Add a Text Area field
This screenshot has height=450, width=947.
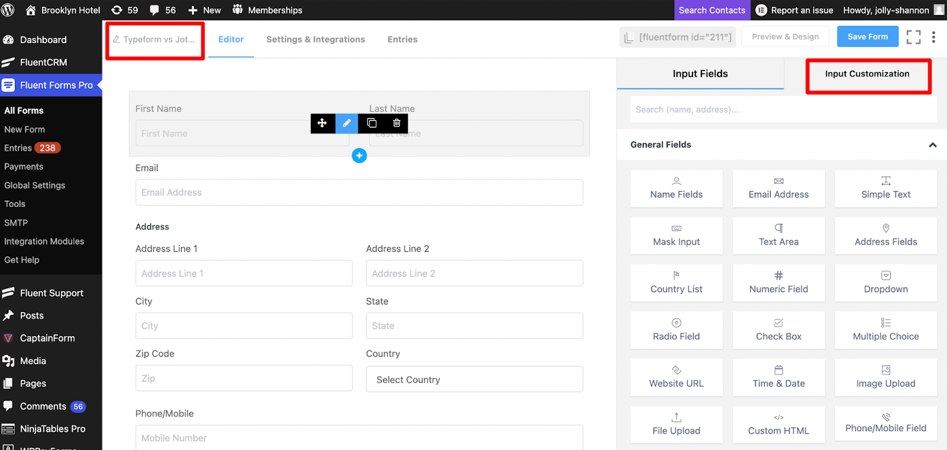coord(778,236)
